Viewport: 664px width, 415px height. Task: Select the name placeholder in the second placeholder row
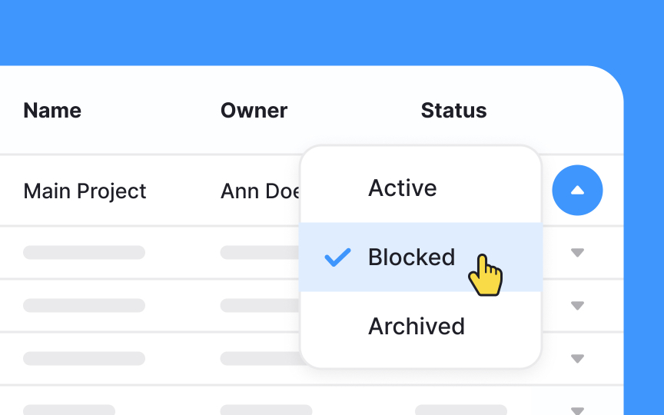pos(84,305)
